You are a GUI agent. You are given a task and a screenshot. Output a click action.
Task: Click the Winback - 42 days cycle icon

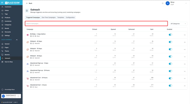28,42
